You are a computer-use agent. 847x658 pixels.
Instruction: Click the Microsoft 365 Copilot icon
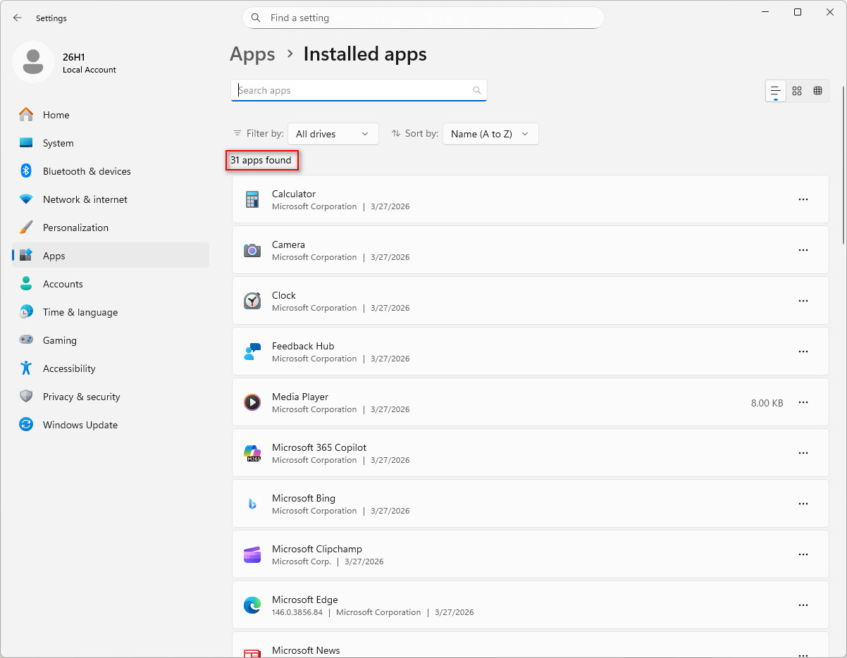pos(252,453)
